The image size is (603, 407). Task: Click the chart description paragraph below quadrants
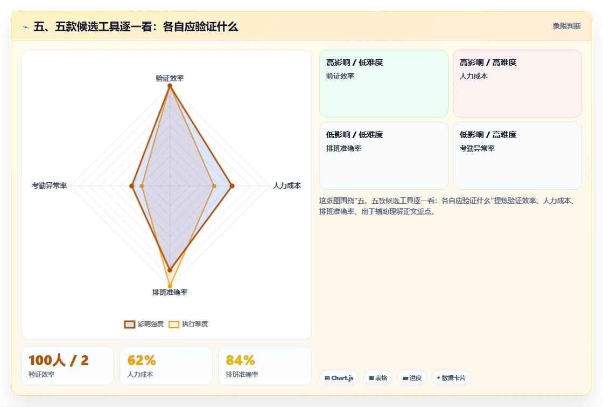pyautogui.click(x=448, y=206)
